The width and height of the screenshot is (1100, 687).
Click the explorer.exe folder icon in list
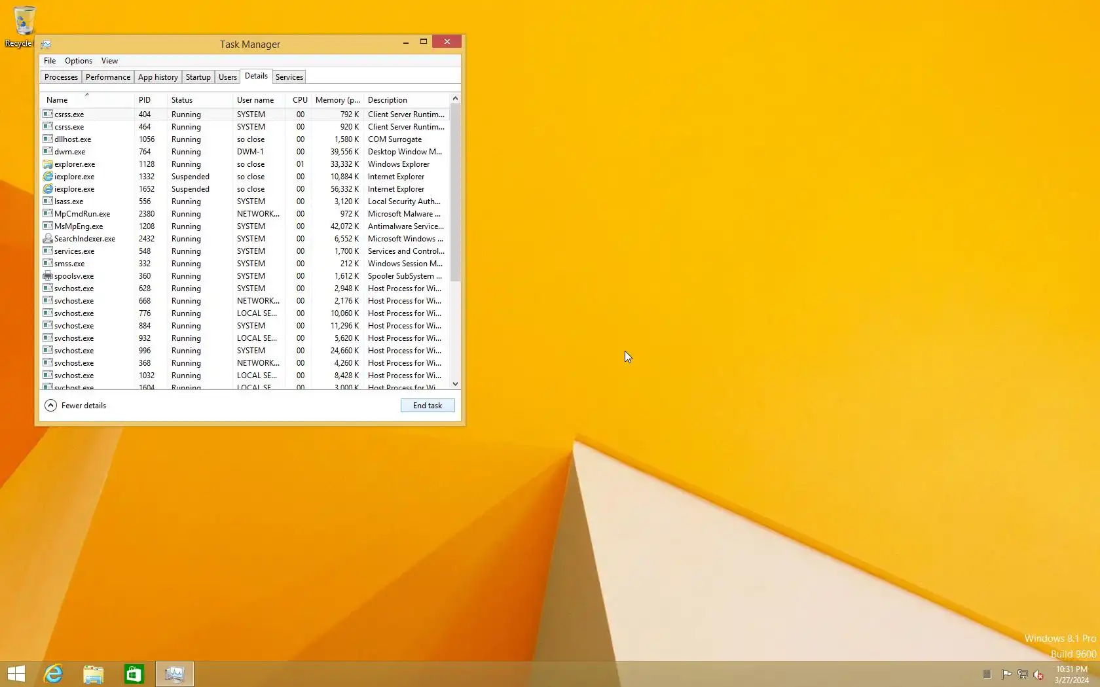coord(48,164)
